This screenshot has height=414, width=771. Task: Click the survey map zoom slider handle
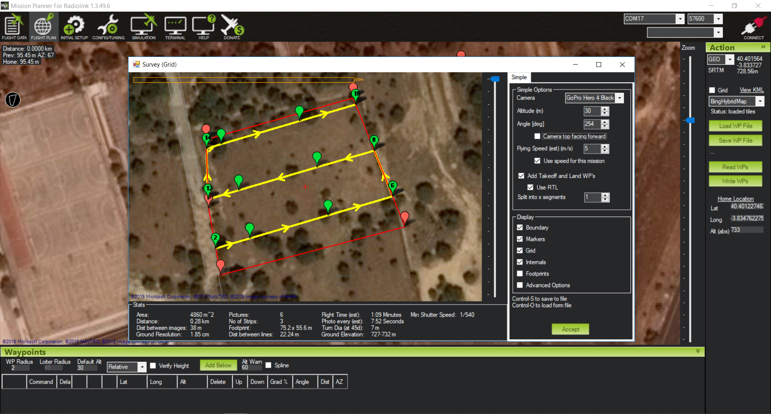tap(495, 79)
